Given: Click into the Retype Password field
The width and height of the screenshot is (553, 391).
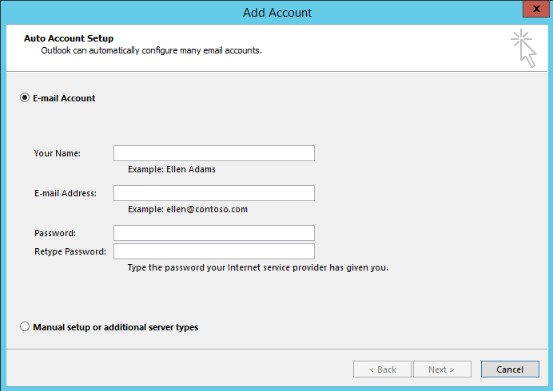Looking at the screenshot, I should click(x=214, y=251).
